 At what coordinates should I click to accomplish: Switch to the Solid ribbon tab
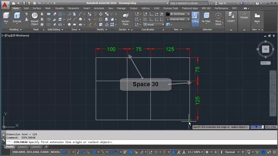pyautogui.click(x=26, y=8)
